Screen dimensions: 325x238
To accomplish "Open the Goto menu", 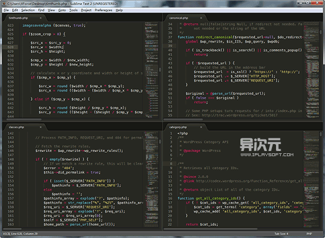I will 62,10.
